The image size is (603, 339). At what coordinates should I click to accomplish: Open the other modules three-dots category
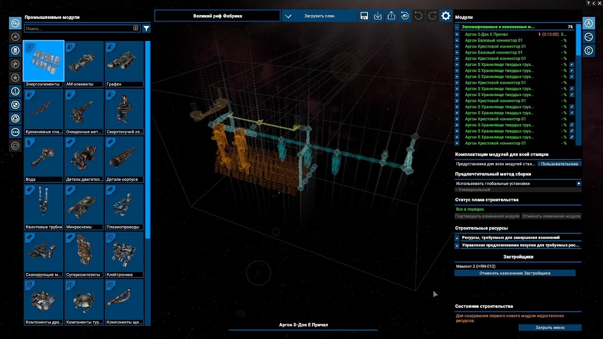coord(16,132)
